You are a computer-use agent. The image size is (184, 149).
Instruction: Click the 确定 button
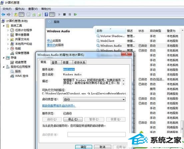(x=84, y=147)
